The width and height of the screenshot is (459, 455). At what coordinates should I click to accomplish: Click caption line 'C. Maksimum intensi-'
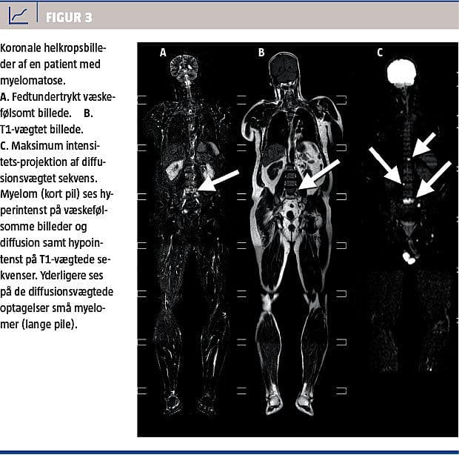pos(50,145)
